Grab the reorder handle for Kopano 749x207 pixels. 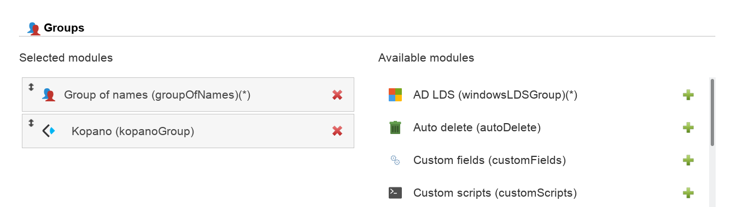coord(31,123)
